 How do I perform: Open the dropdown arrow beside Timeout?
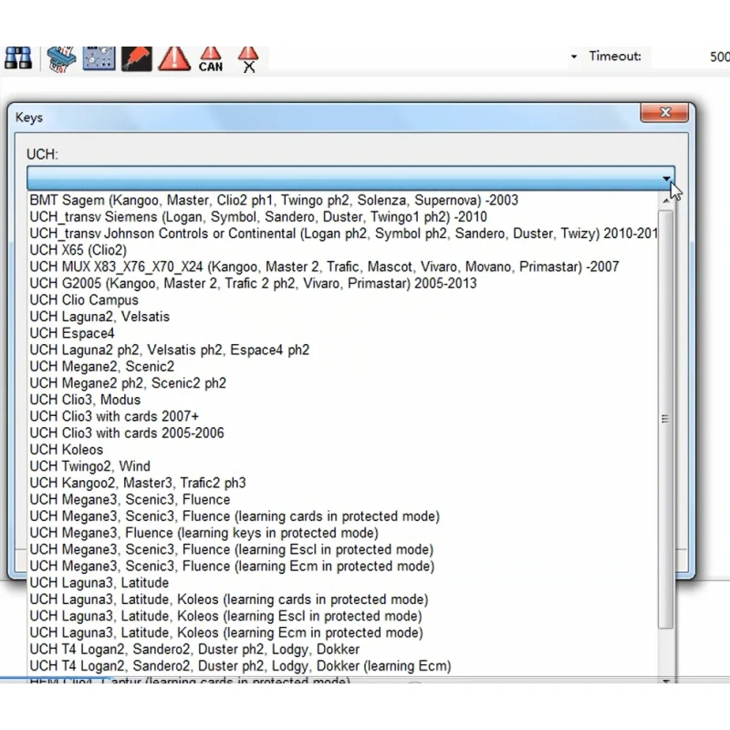tap(574, 57)
